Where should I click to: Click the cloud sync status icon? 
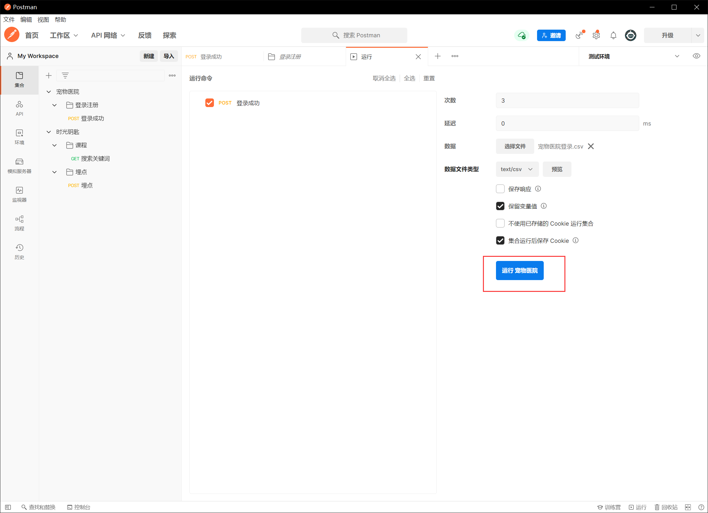pyautogui.click(x=521, y=35)
